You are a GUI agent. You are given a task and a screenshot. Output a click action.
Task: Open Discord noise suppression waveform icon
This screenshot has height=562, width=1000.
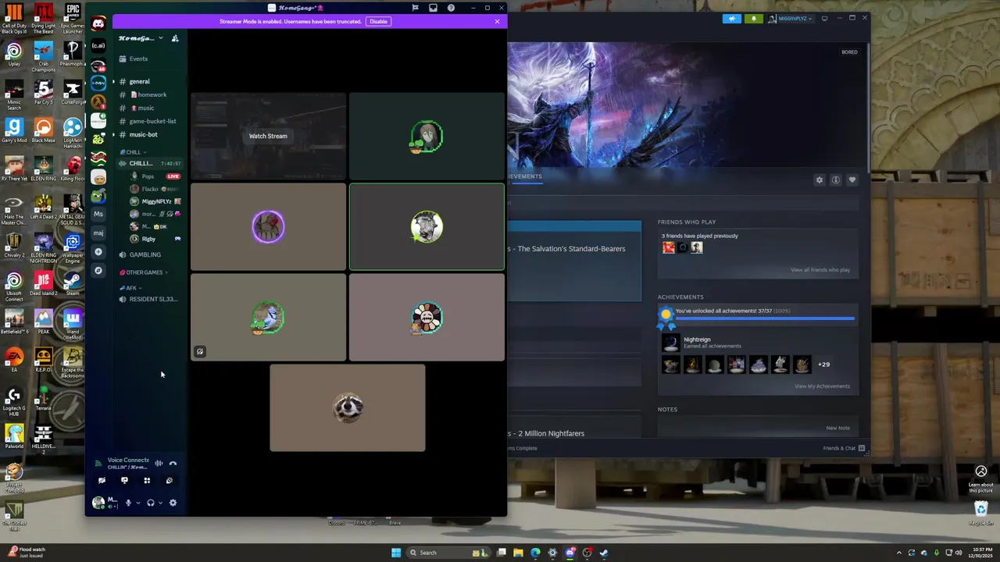click(x=159, y=464)
